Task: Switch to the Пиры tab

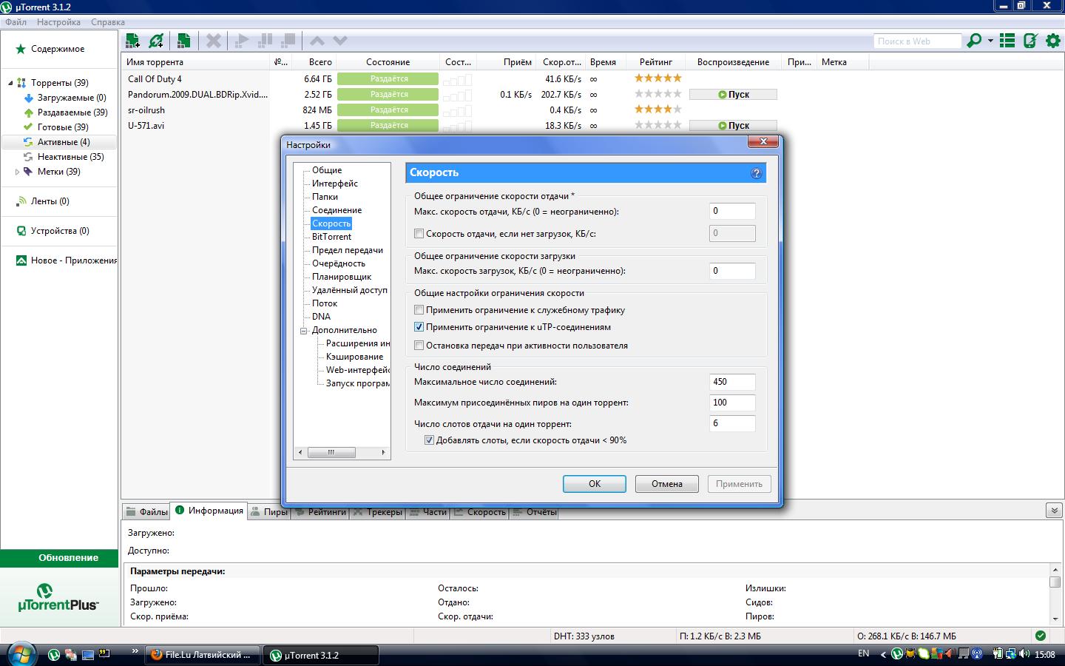Action: click(x=269, y=511)
